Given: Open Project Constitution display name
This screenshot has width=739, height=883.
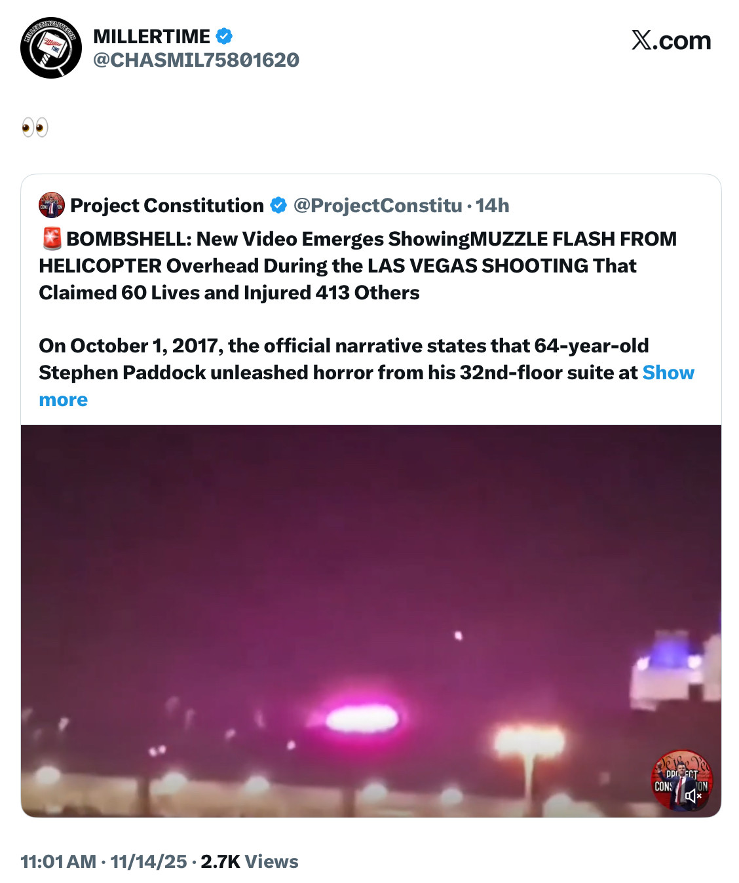Looking at the screenshot, I should [x=167, y=205].
